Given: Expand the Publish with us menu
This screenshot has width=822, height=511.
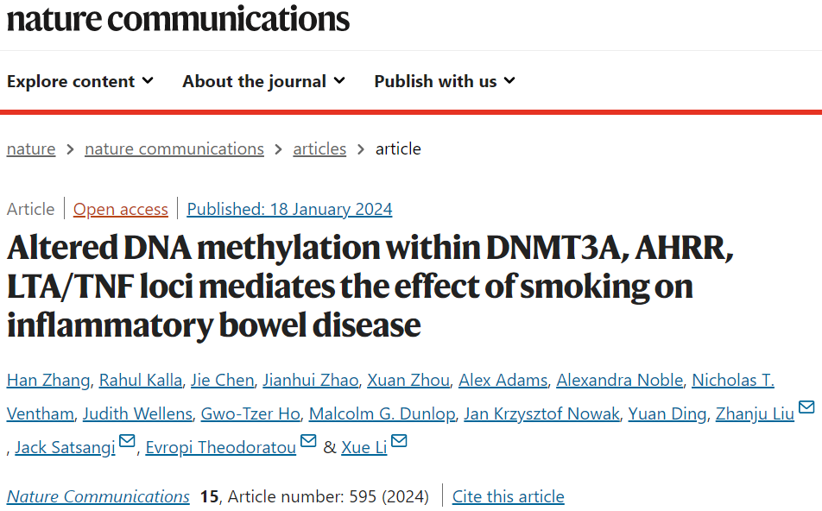Looking at the screenshot, I should (444, 81).
